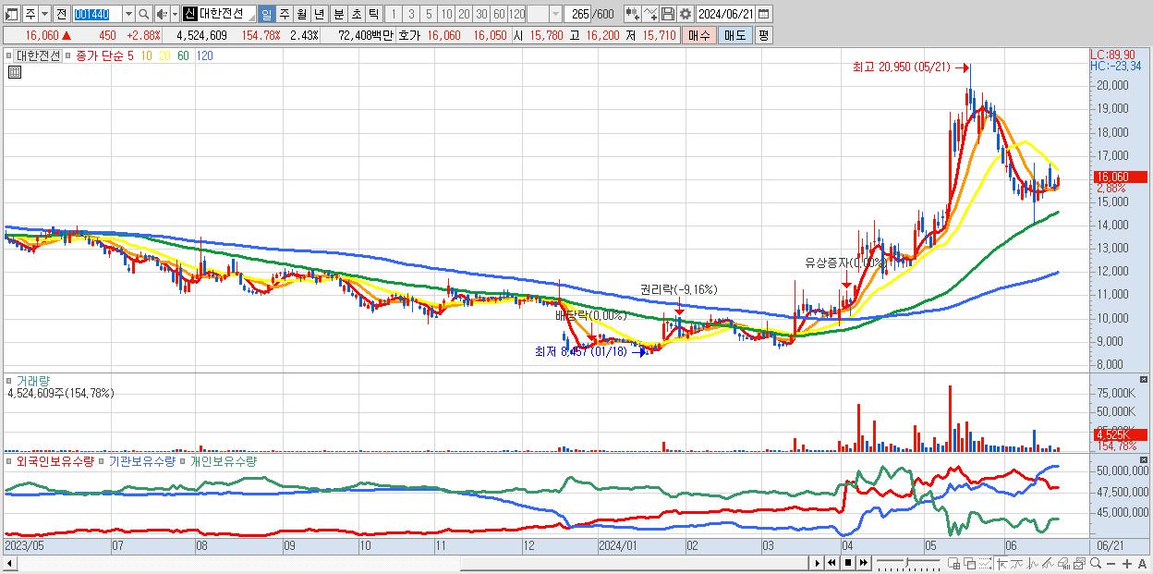Open chart settings gear icon
This screenshot has height=574, width=1153.
[x=686, y=14]
